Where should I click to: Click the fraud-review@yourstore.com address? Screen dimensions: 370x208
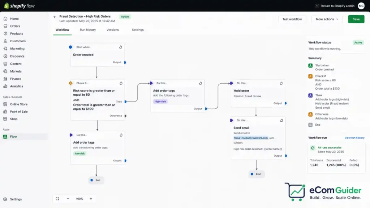(x=251, y=138)
